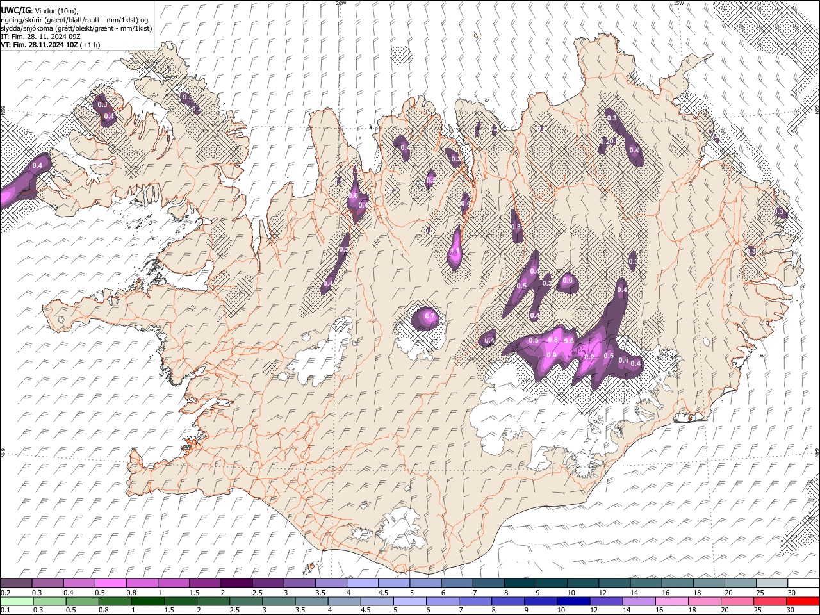Click the 0.2–0.3 dark mauve snow legend swatch
Viewport: 820px width, 615px height.
tap(16, 583)
